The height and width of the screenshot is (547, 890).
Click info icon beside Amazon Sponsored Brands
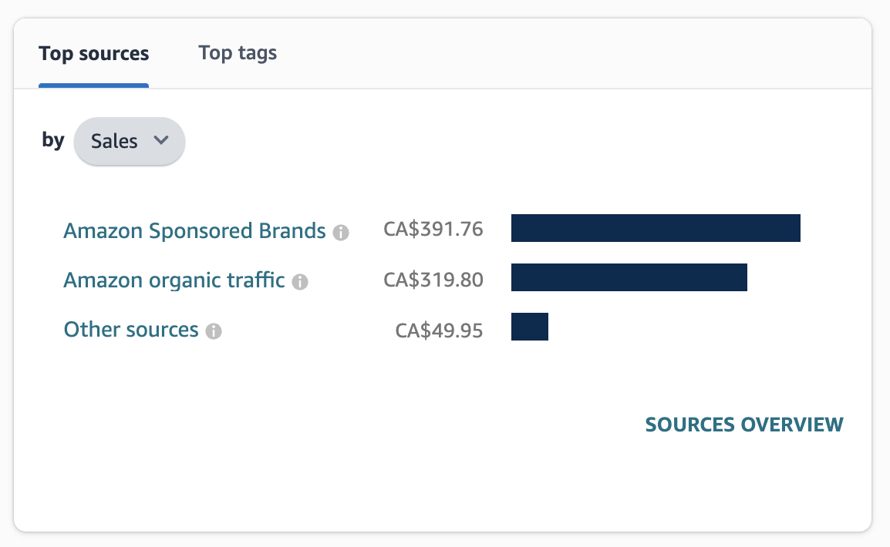341,232
